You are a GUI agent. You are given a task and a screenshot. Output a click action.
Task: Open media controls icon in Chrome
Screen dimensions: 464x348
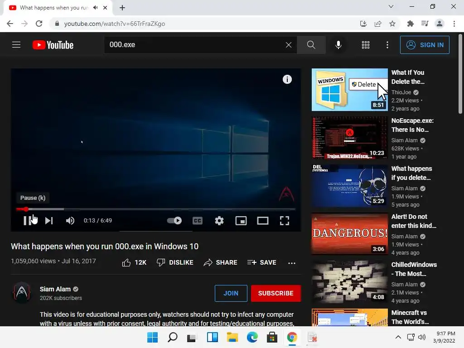click(x=425, y=24)
